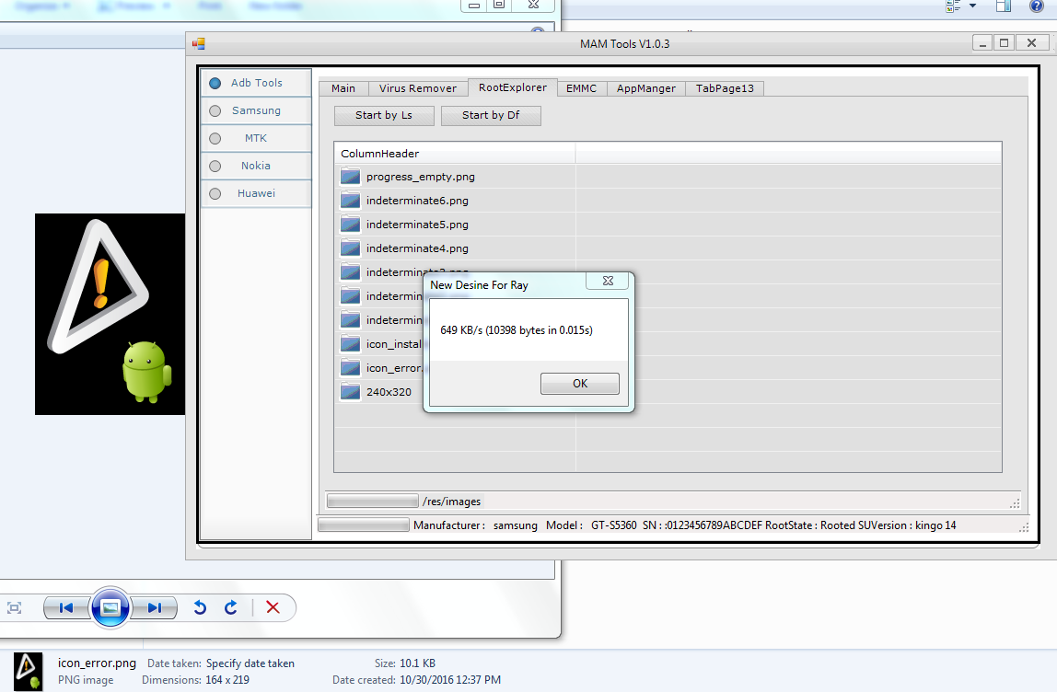Rotate image clockwise in photo viewer

230,607
